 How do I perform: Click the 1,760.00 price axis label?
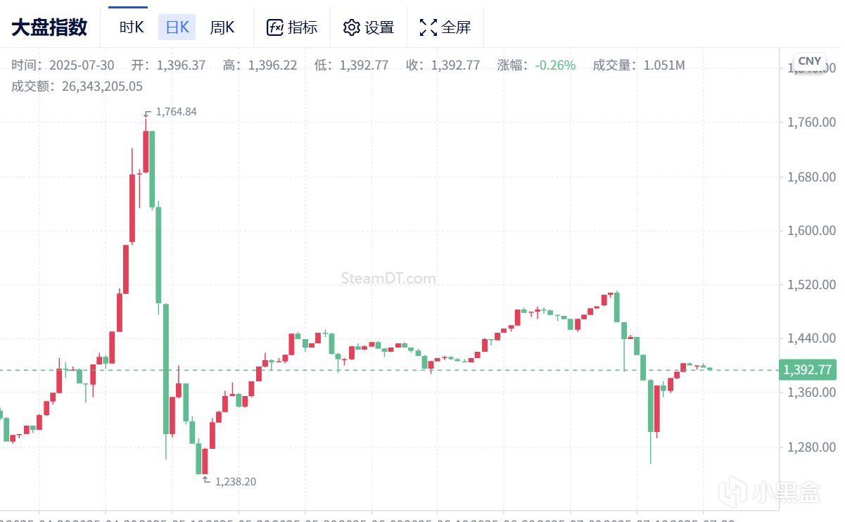pos(811,122)
